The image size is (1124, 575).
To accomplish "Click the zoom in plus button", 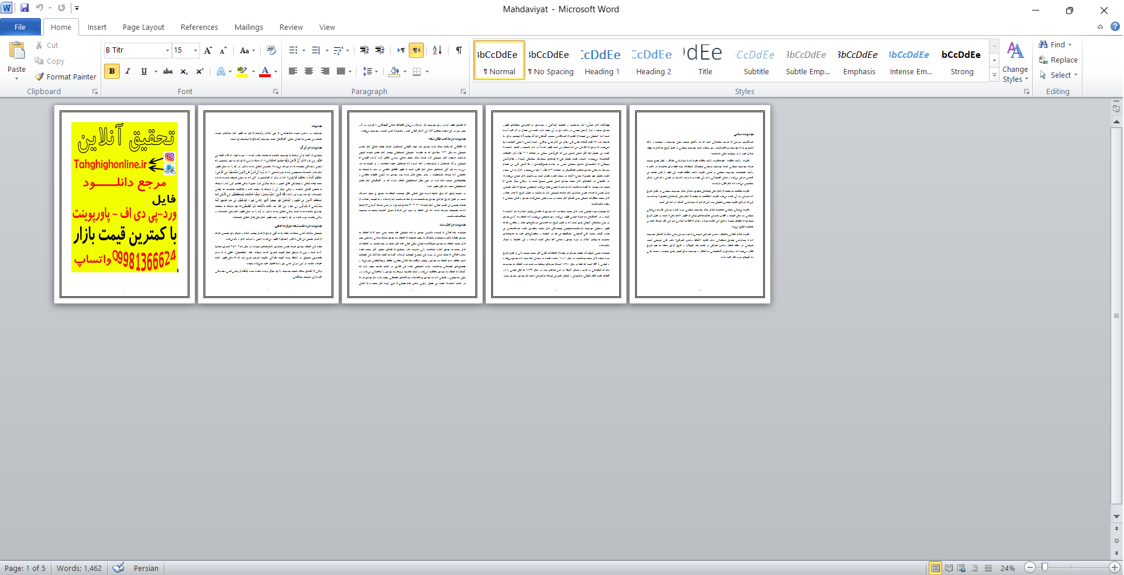I will tap(1115, 567).
